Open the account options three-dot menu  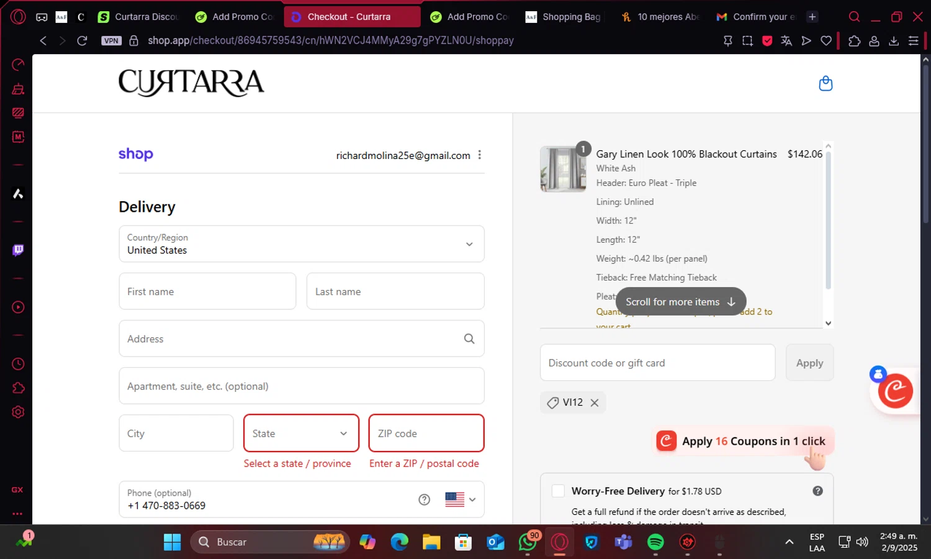[x=480, y=155]
